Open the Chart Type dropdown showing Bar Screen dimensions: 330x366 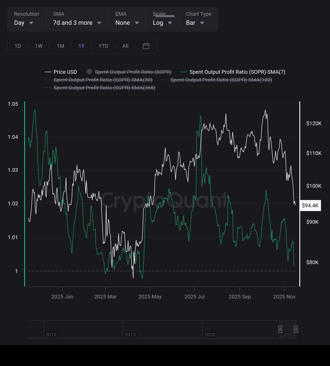pos(195,23)
